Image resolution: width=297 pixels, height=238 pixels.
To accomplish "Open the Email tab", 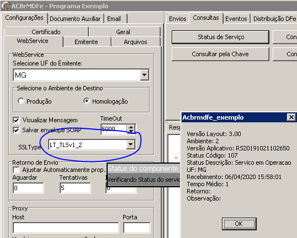I will tap(114, 19).
